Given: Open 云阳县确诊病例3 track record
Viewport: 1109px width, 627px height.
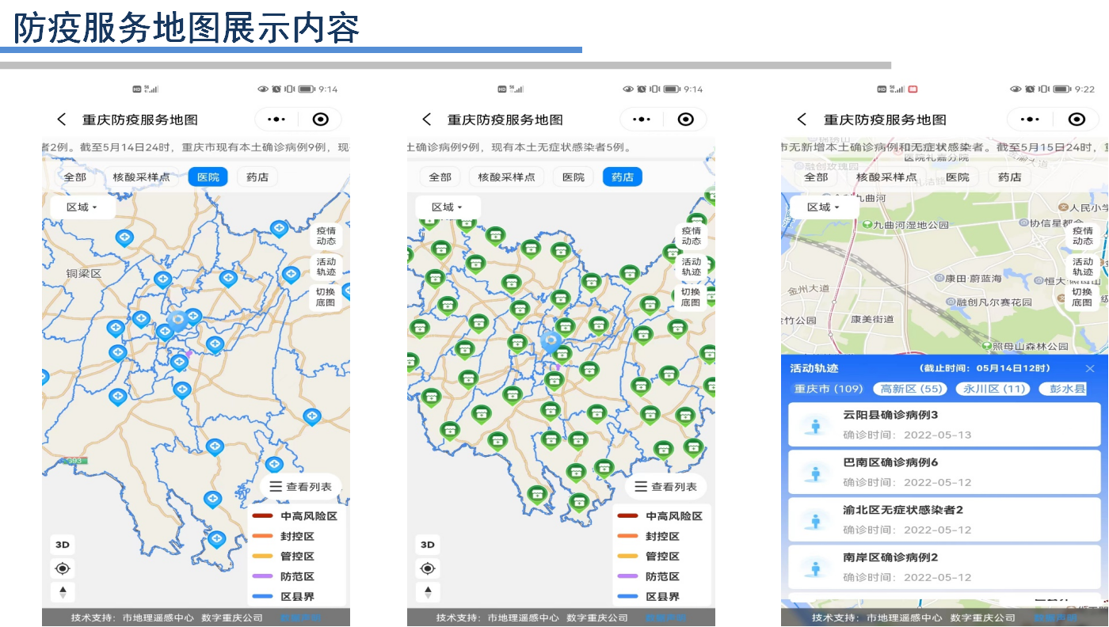Looking at the screenshot, I should [944, 425].
